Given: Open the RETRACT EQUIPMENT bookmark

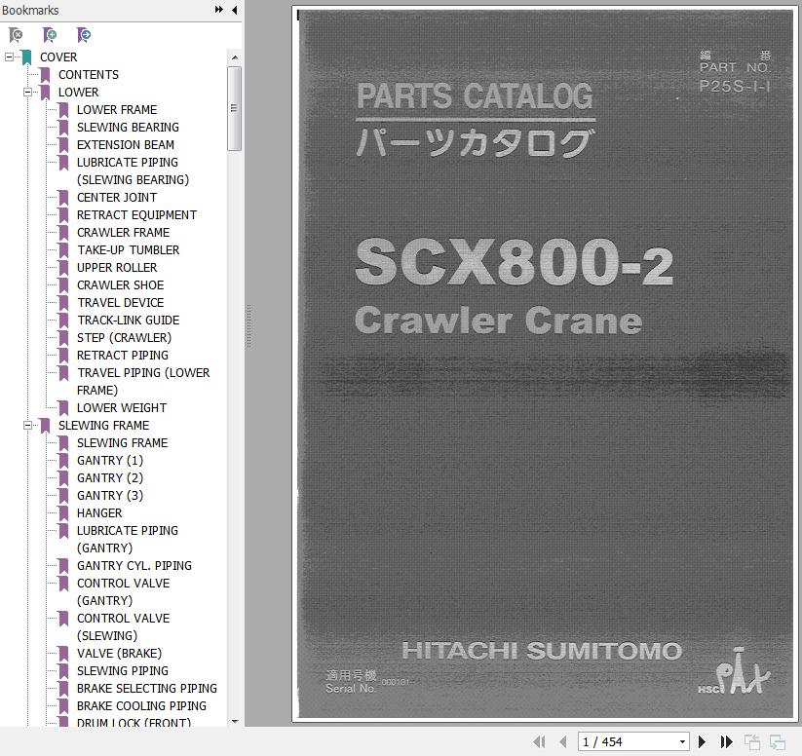Looking at the screenshot, I should click(136, 215).
